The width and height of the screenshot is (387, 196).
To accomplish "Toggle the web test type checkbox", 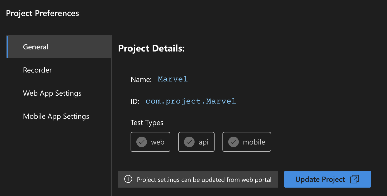I will (x=150, y=142).
